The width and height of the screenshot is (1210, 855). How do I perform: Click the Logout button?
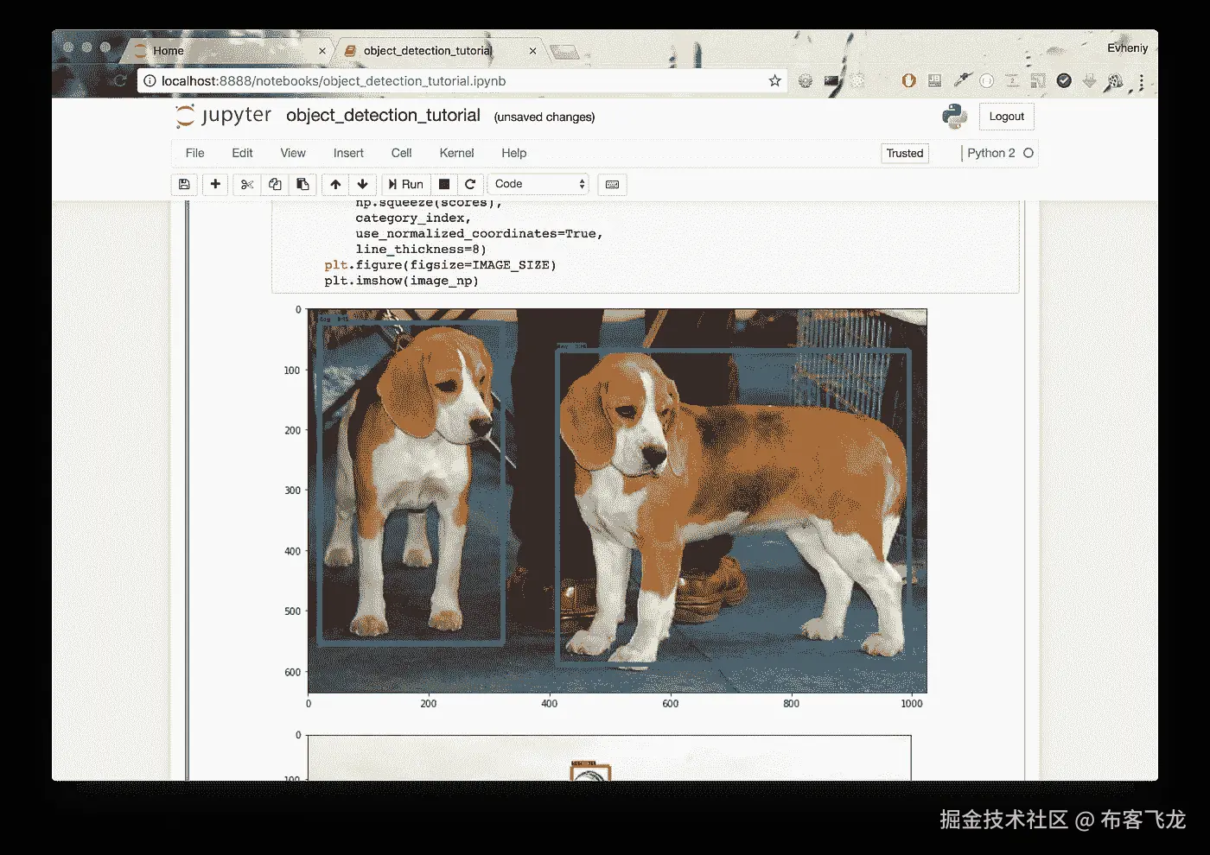(1006, 117)
